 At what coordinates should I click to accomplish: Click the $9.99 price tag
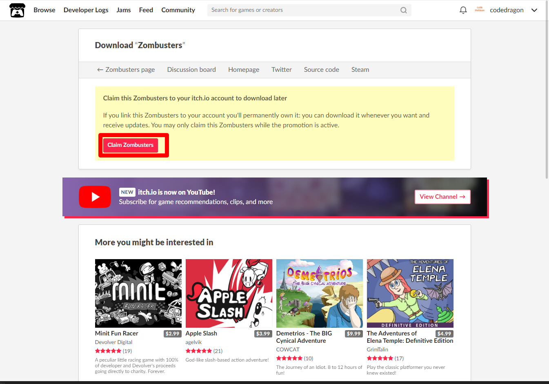tap(353, 334)
